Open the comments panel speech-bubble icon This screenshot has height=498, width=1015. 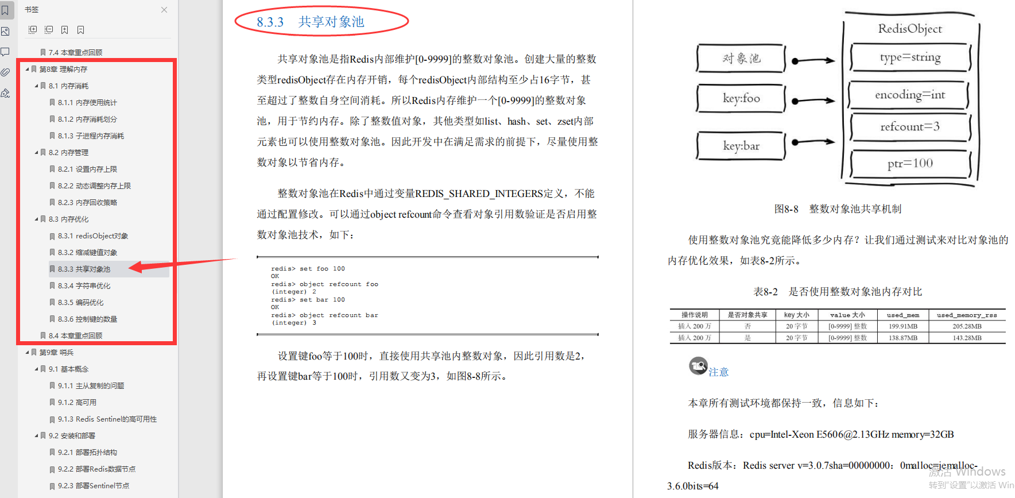point(5,52)
